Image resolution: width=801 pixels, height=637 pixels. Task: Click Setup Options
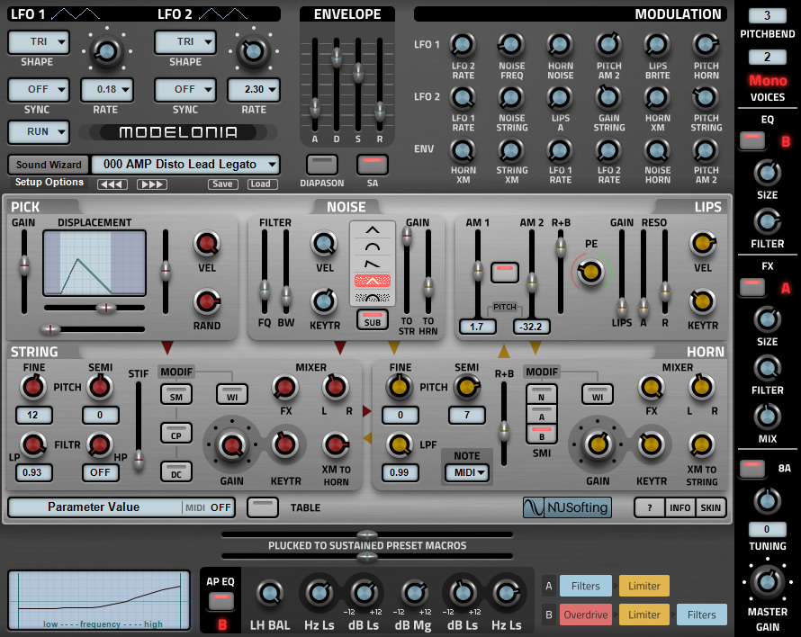(x=49, y=182)
